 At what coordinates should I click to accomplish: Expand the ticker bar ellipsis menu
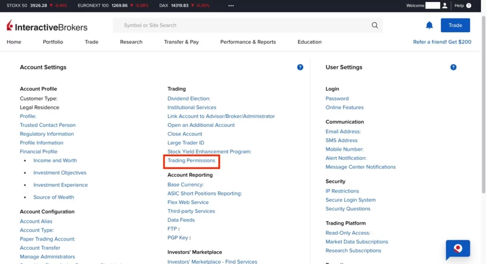coord(231,6)
